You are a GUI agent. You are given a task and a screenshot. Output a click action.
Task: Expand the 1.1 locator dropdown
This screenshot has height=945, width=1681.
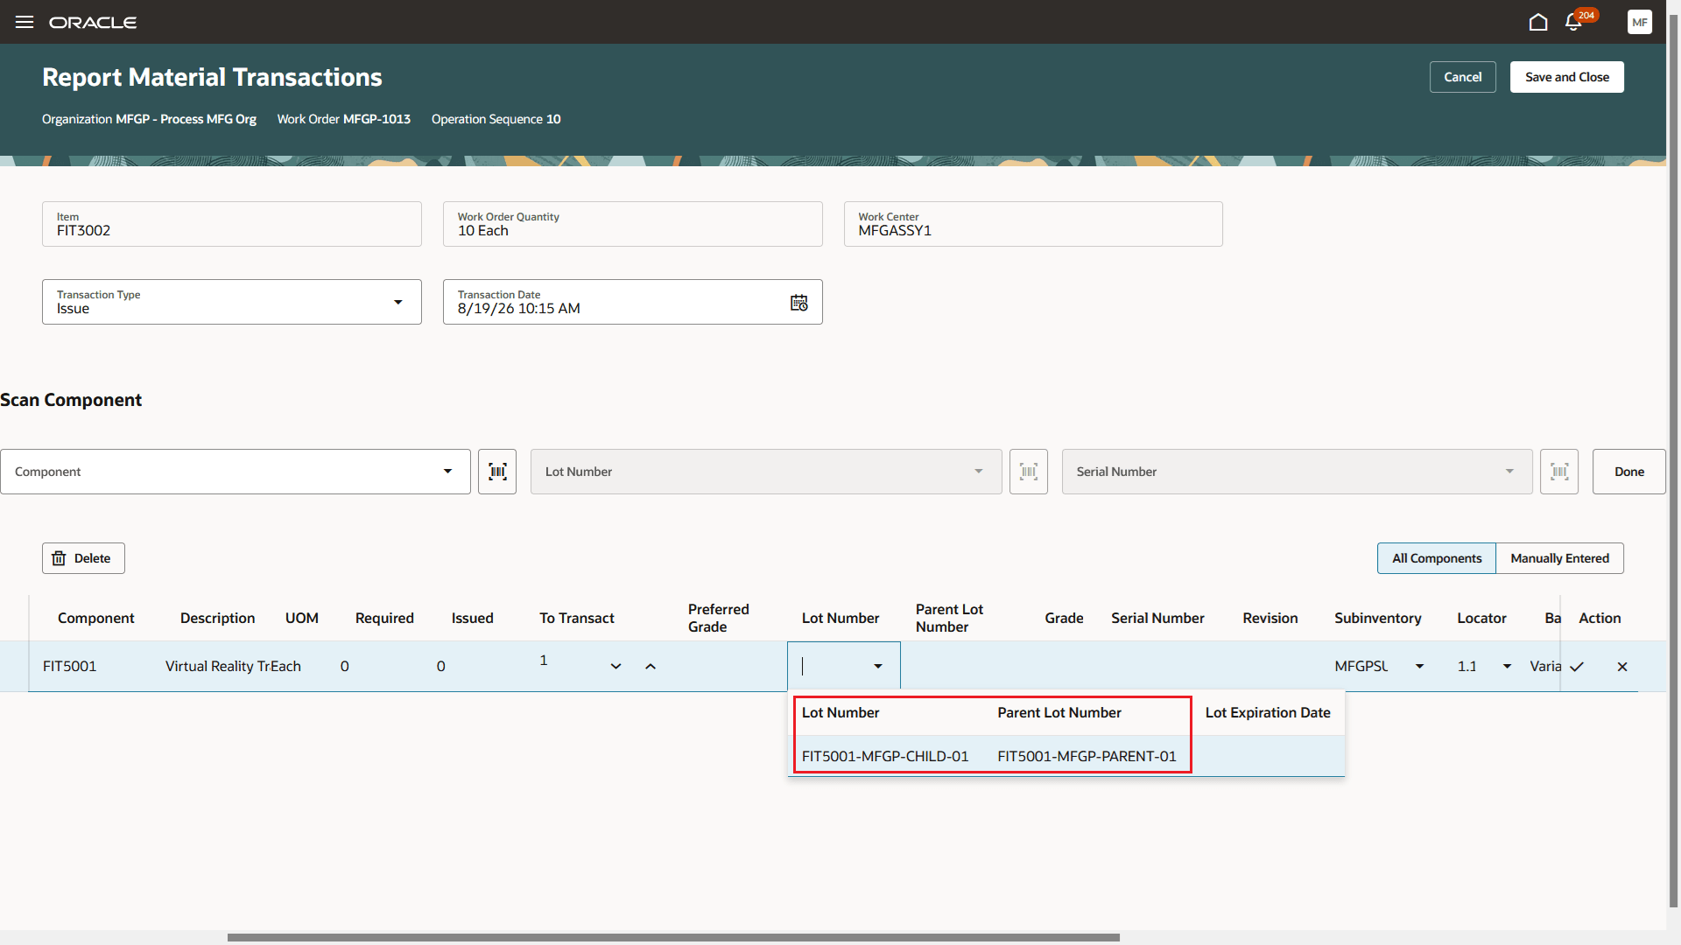point(1507,667)
